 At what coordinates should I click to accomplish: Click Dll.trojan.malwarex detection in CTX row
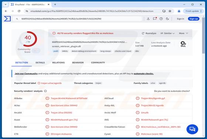click(61, 134)
